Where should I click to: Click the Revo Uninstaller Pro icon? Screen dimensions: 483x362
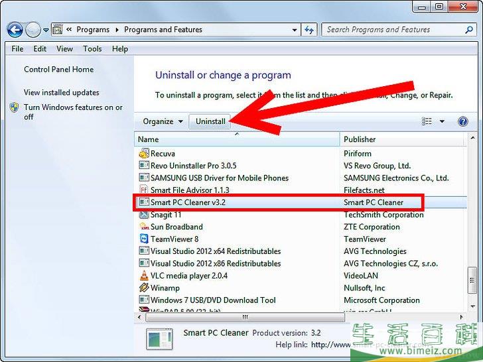click(x=144, y=165)
